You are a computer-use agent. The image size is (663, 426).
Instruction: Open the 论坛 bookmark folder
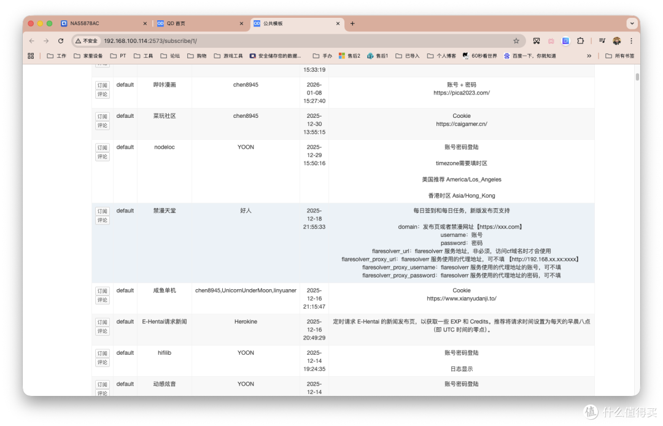coord(170,56)
